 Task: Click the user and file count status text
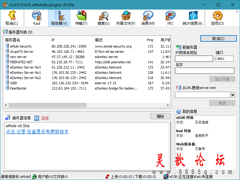click(53, 177)
